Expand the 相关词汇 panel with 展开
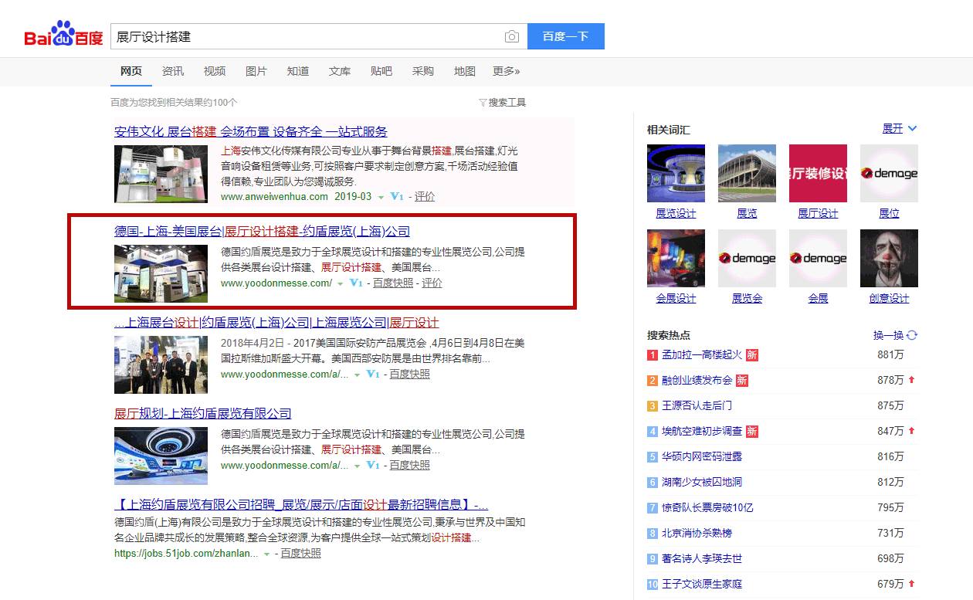The width and height of the screenshot is (973, 600). [x=900, y=128]
